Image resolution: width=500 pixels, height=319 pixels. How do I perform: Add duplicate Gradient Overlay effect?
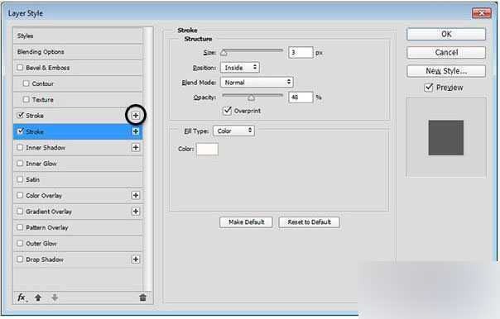(x=136, y=212)
